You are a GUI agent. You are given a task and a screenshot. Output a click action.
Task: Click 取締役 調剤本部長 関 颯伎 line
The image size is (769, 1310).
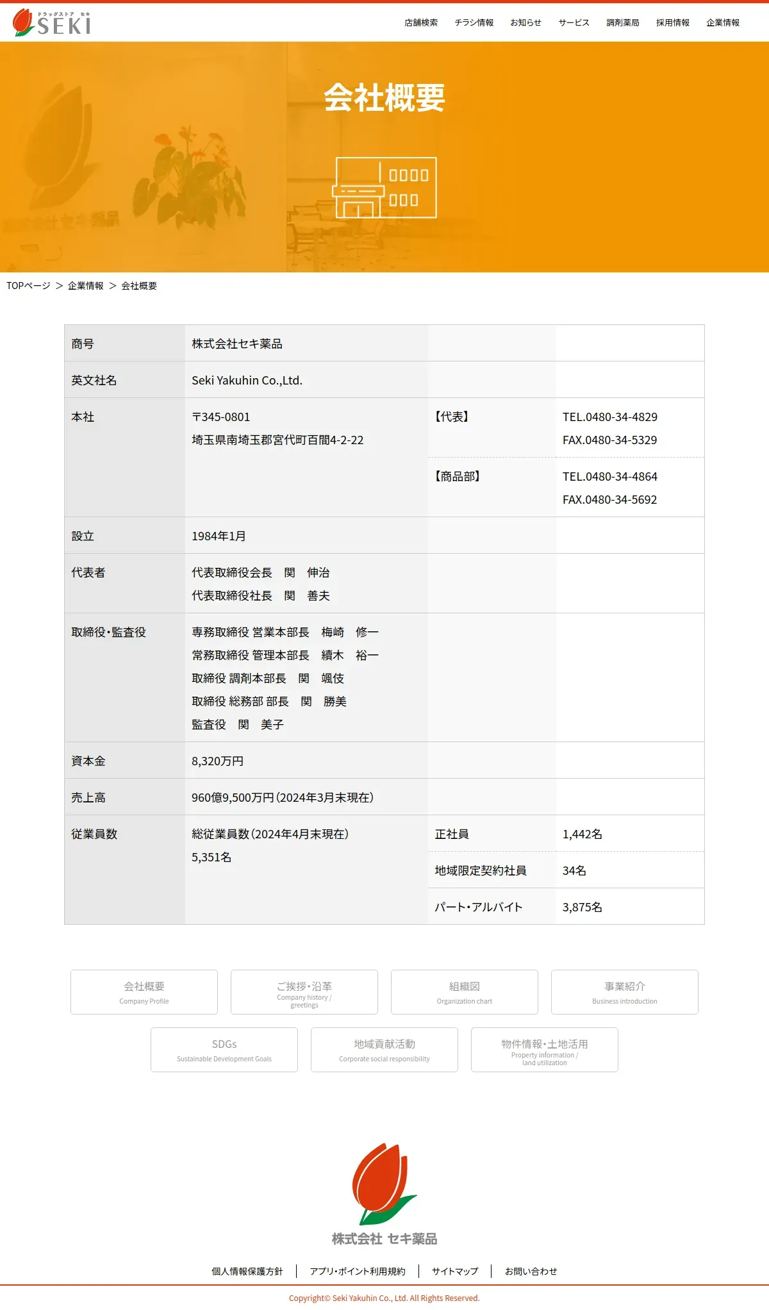(268, 678)
